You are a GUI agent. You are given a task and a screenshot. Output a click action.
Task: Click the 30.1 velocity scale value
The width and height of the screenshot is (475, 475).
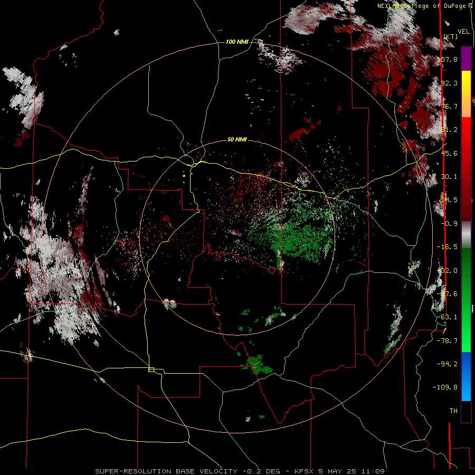[449, 177]
